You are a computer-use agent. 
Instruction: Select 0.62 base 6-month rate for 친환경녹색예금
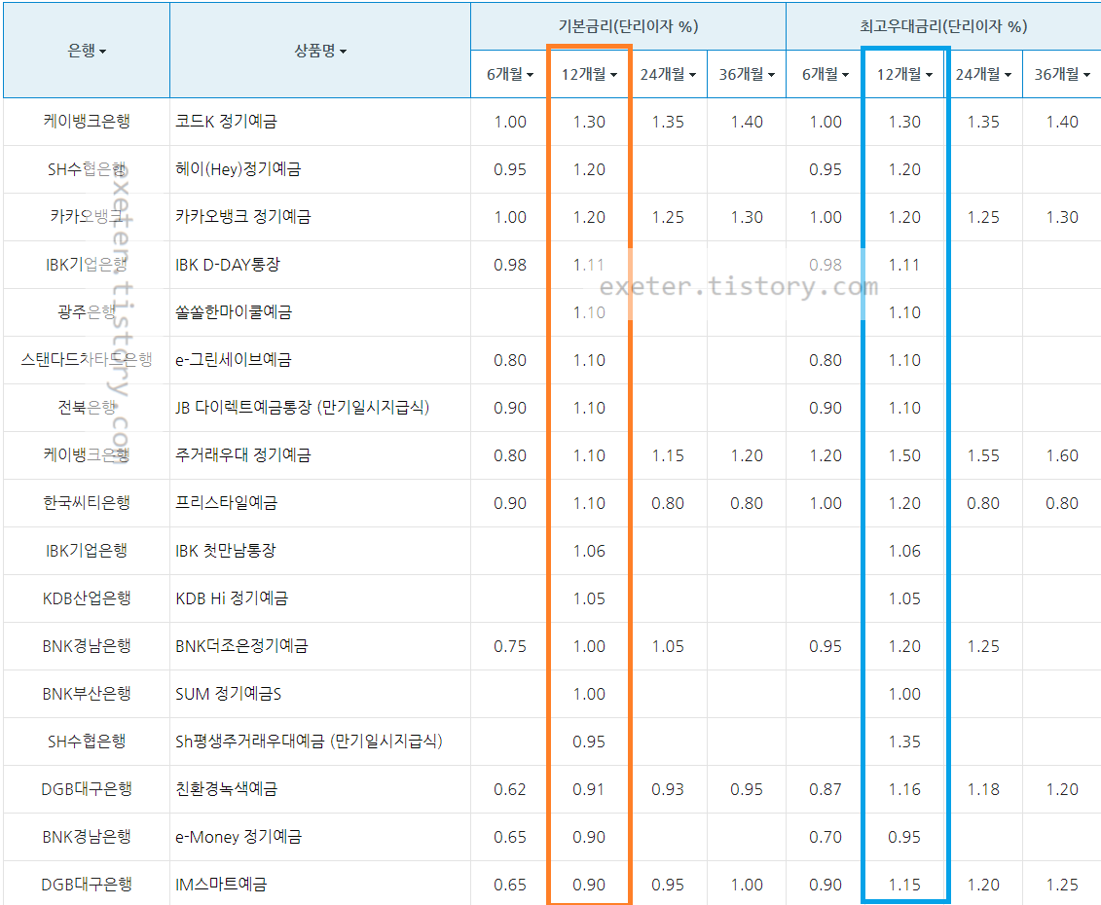510,790
